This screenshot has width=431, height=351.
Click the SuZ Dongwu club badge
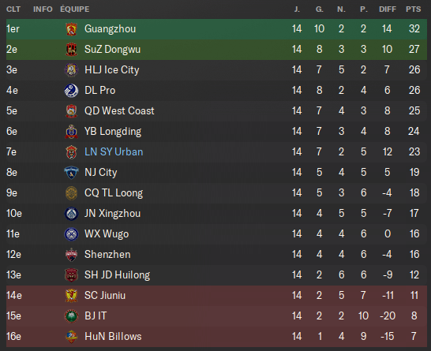click(72, 50)
